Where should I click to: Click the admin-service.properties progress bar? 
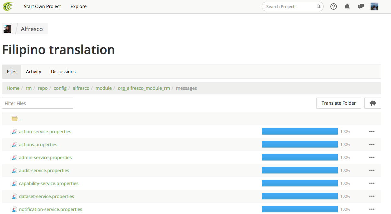point(300,158)
